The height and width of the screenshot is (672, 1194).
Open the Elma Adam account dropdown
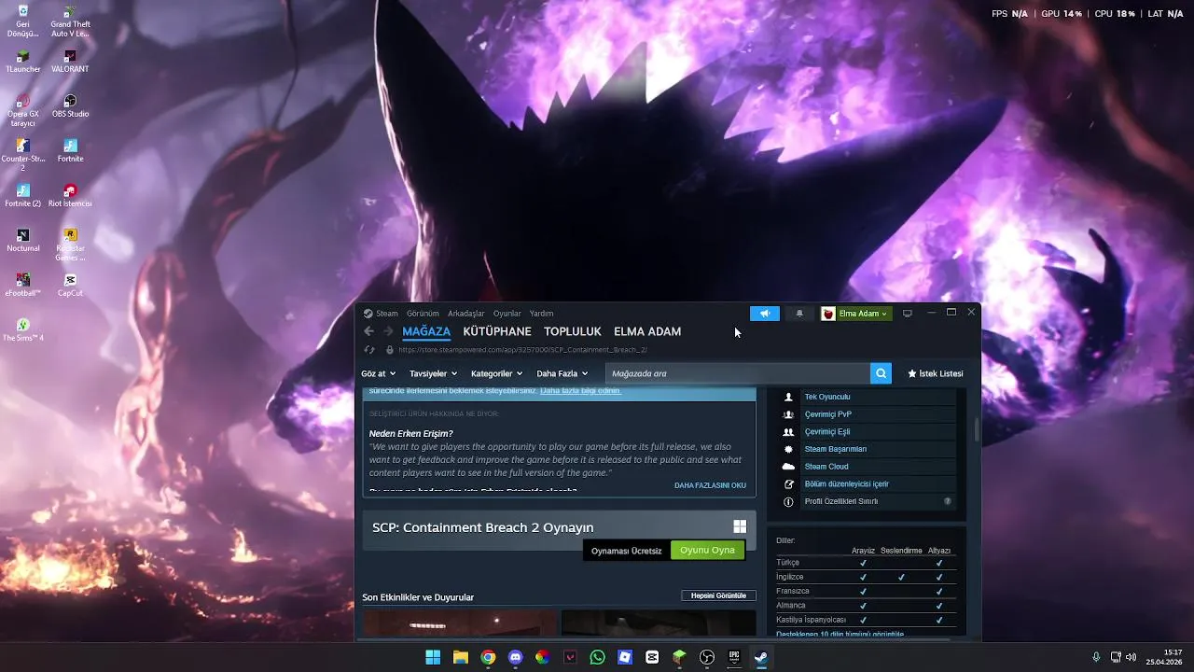pyautogui.click(x=855, y=314)
